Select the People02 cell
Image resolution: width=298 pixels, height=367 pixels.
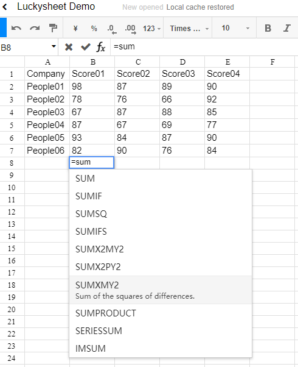(x=47, y=99)
